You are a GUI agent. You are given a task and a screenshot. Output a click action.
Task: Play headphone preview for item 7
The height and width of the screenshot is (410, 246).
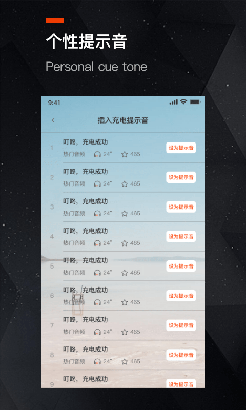point(97,332)
